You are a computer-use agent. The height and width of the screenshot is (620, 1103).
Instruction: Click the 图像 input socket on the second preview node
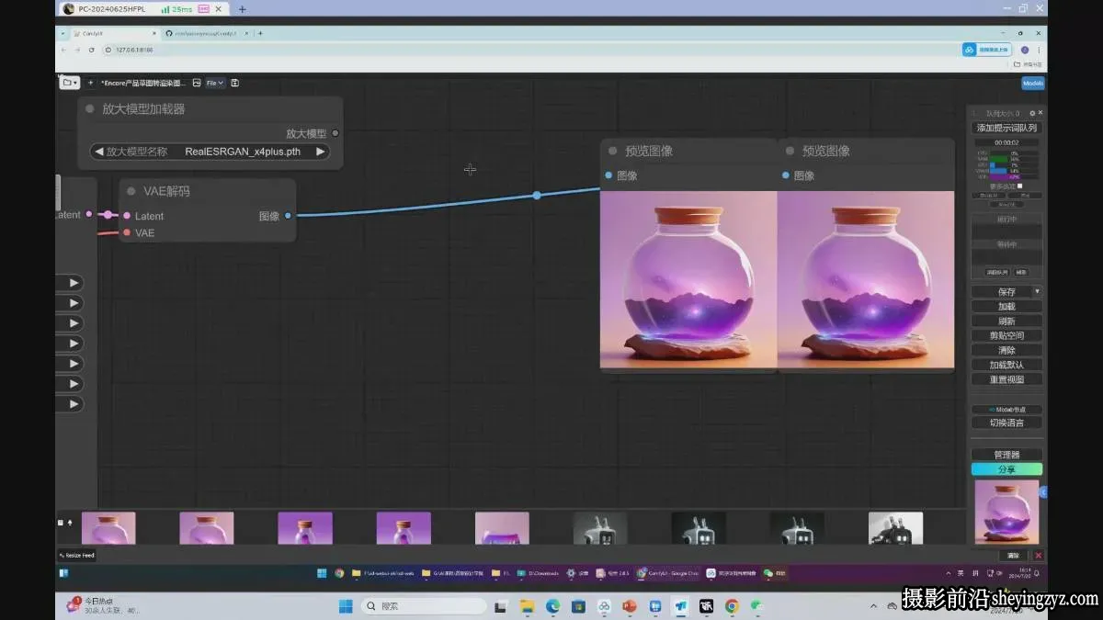click(786, 175)
